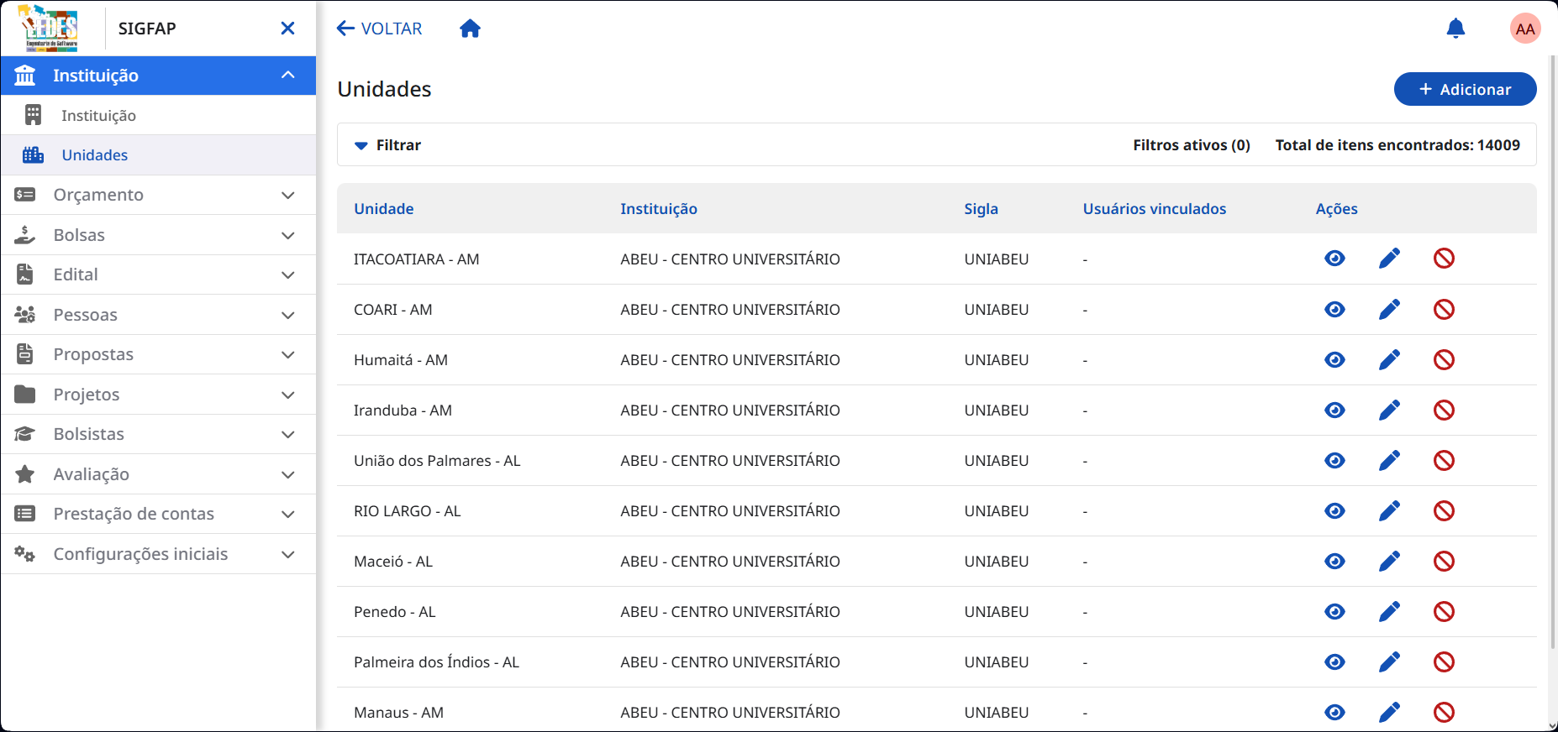Viewport: 1558px width, 732px height.
Task: Edit the Maceió - AL unit
Action: (1389, 561)
